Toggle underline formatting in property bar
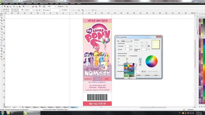205x115 pixels. [x=79, y=10]
